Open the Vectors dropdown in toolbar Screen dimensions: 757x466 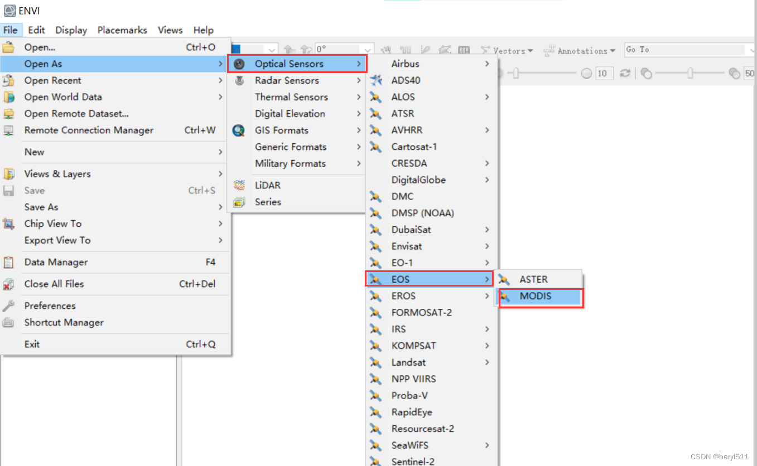pyautogui.click(x=507, y=51)
